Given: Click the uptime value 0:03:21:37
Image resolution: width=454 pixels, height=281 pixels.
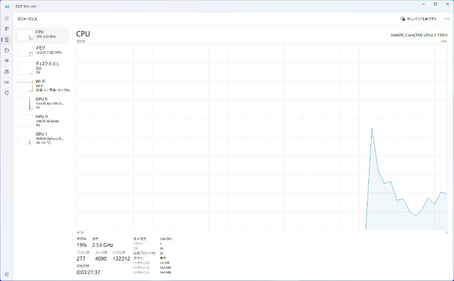Looking at the screenshot, I should (x=88, y=272).
